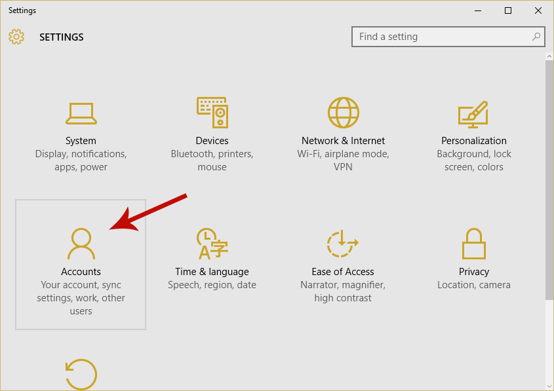Viewport: 554px width, 391px height.
Task: Select the Personalization label text
Action: [474, 140]
